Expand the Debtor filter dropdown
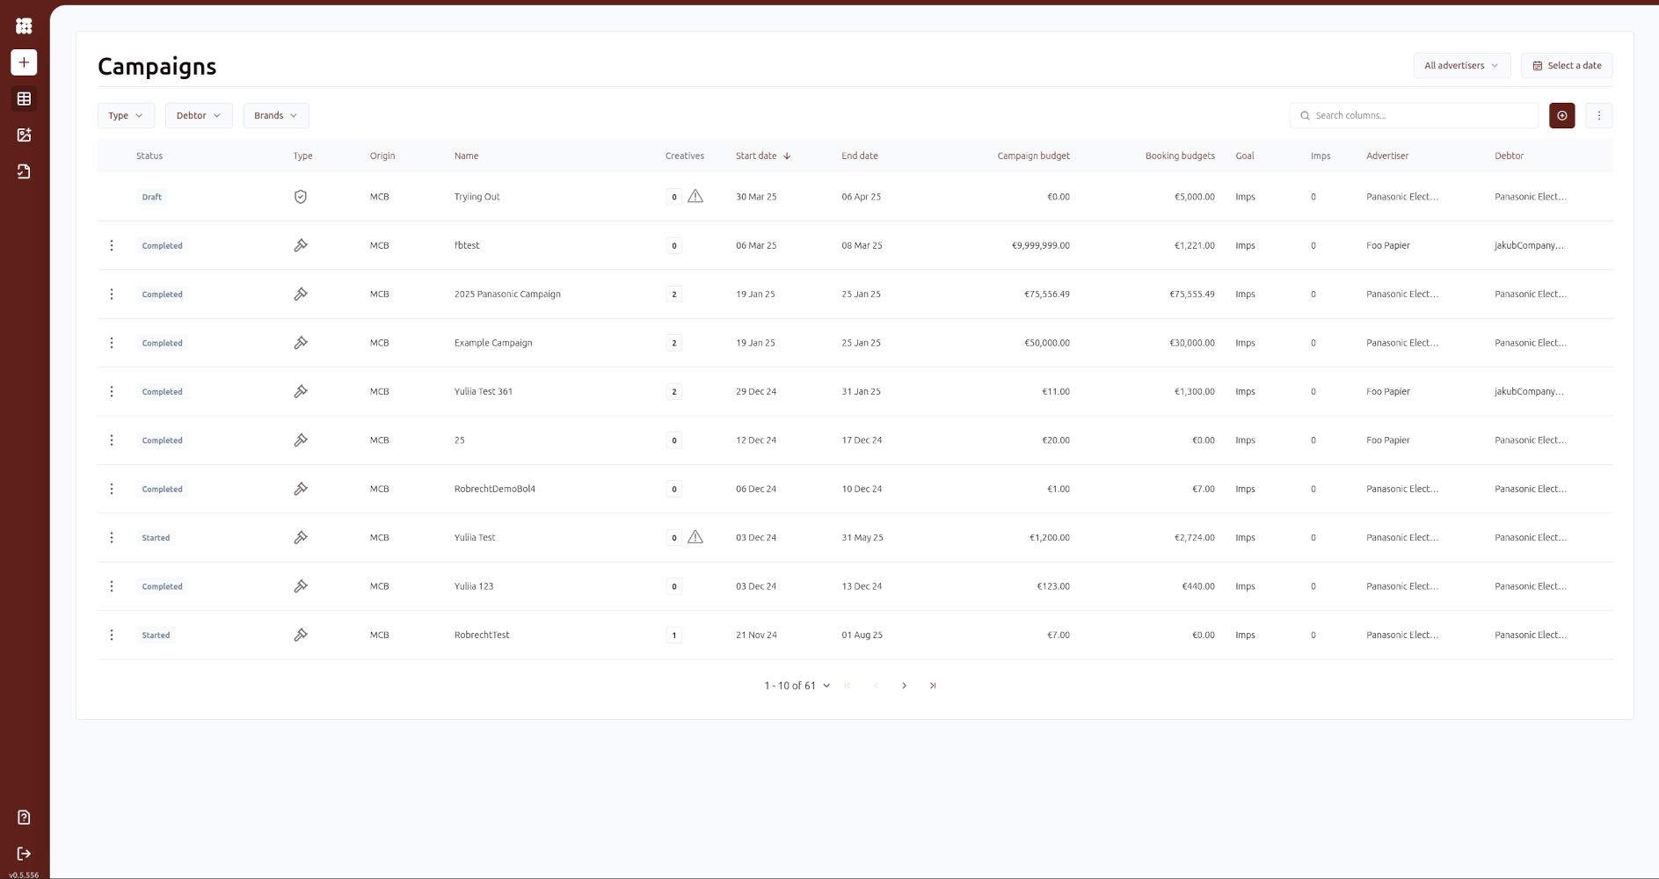1659x879 pixels. pyautogui.click(x=199, y=116)
